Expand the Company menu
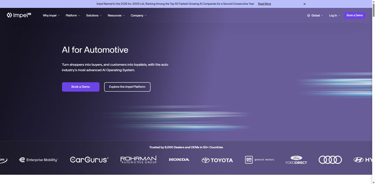This screenshot has height=184, width=375. pos(139,15)
